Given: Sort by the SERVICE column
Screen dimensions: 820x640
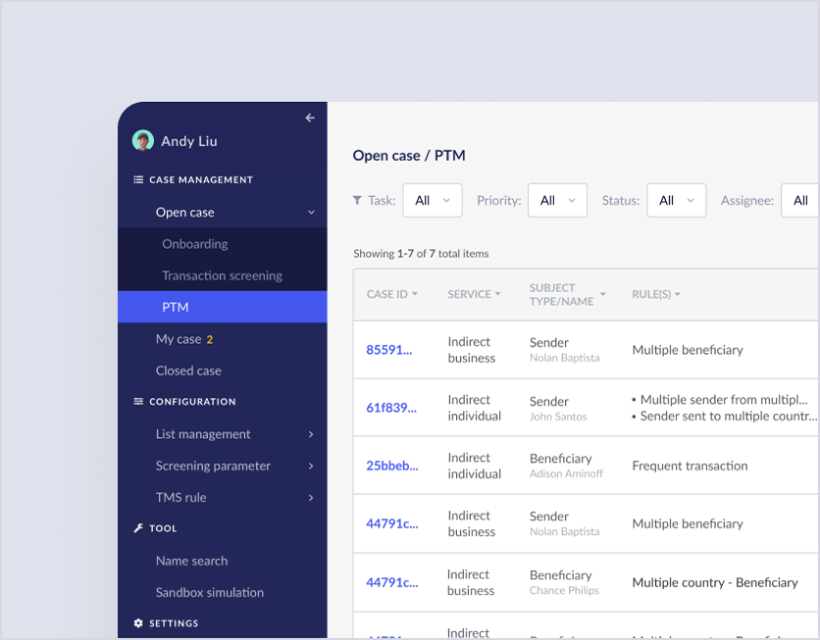Looking at the screenshot, I should [475, 294].
